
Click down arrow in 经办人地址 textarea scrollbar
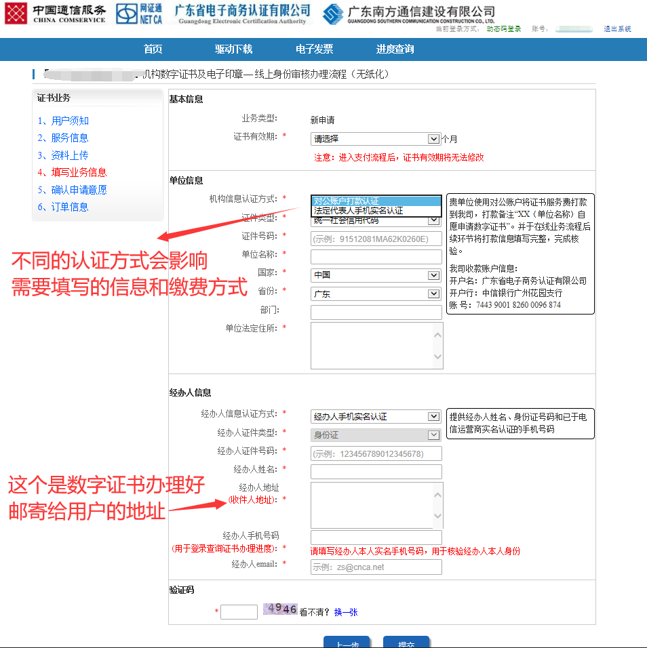[x=437, y=517]
